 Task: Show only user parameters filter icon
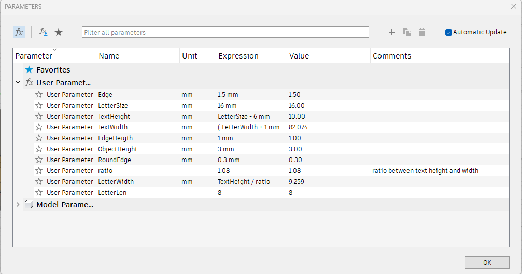(x=43, y=32)
